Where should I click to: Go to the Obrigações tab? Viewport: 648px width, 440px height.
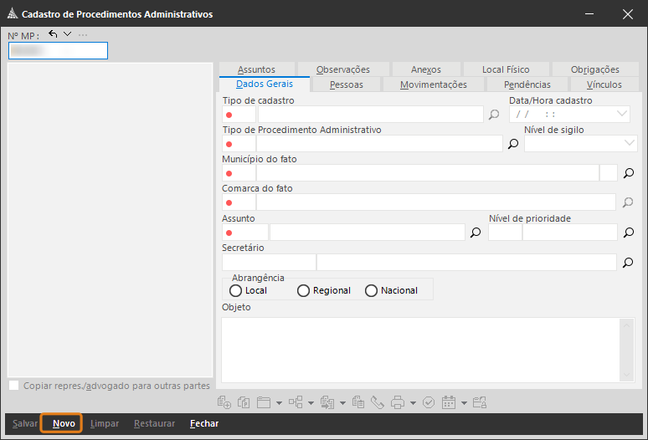click(x=595, y=69)
